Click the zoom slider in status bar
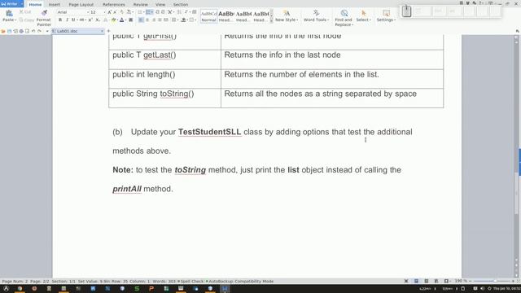The width and height of the screenshot is (521, 293). 492,281
